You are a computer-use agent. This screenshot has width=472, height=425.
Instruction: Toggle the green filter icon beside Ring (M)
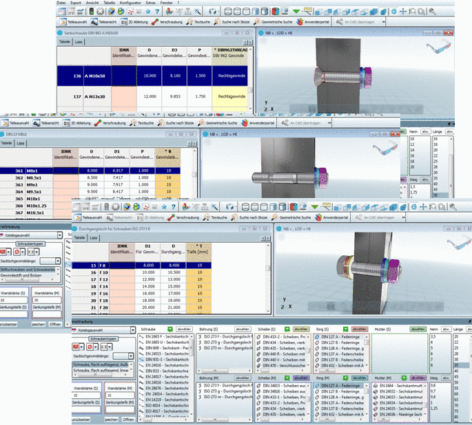coord(346,378)
